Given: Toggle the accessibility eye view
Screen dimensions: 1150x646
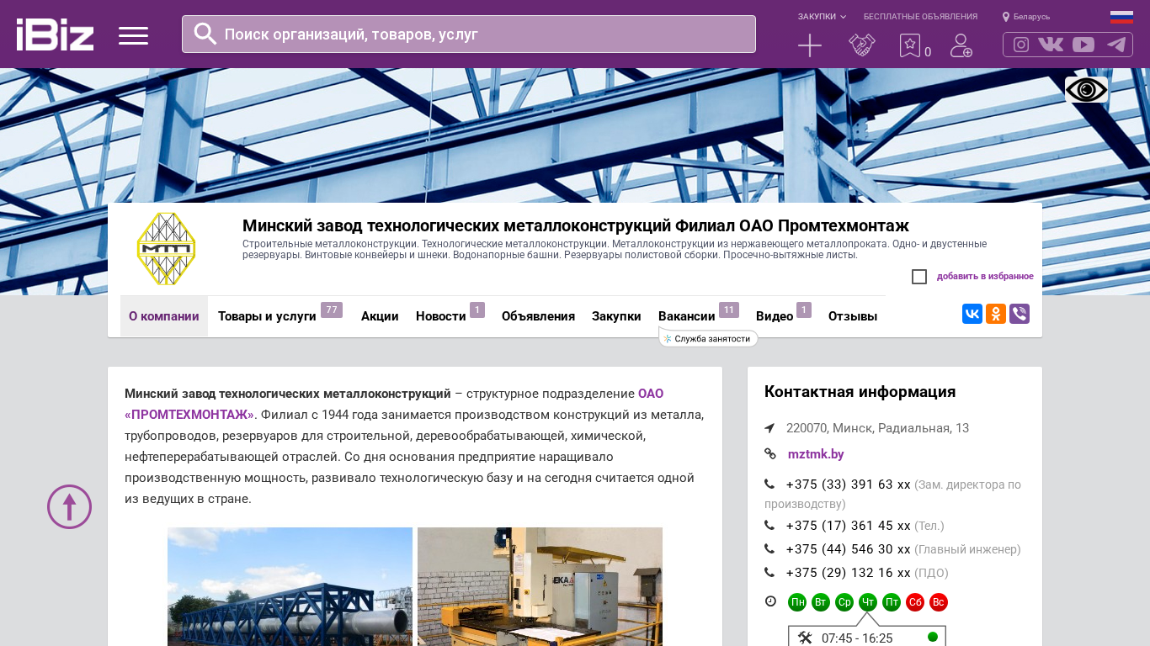Looking at the screenshot, I should (x=1086, y=90).
